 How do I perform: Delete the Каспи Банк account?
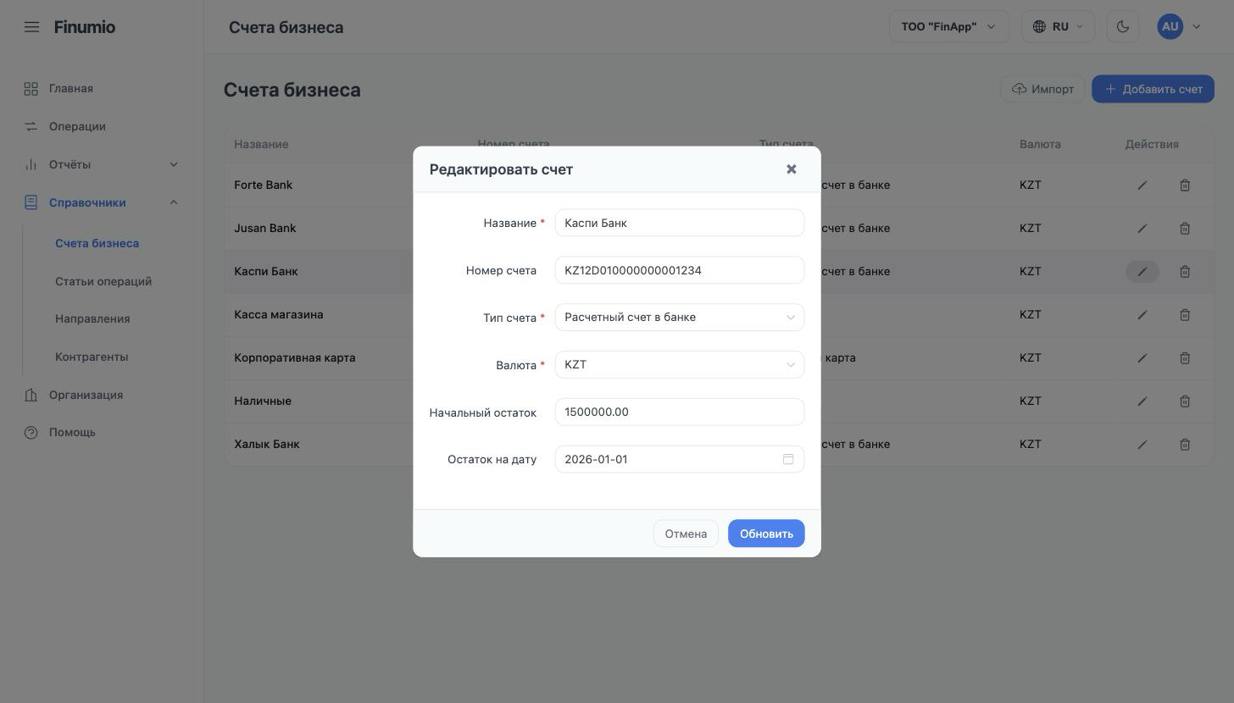coord(1185,272)
